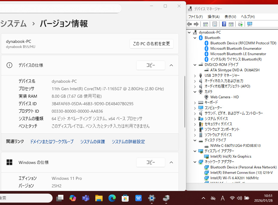Open the 表示(V) menu
Viewport: 278px width, 205px height.
tap(230, 17)
